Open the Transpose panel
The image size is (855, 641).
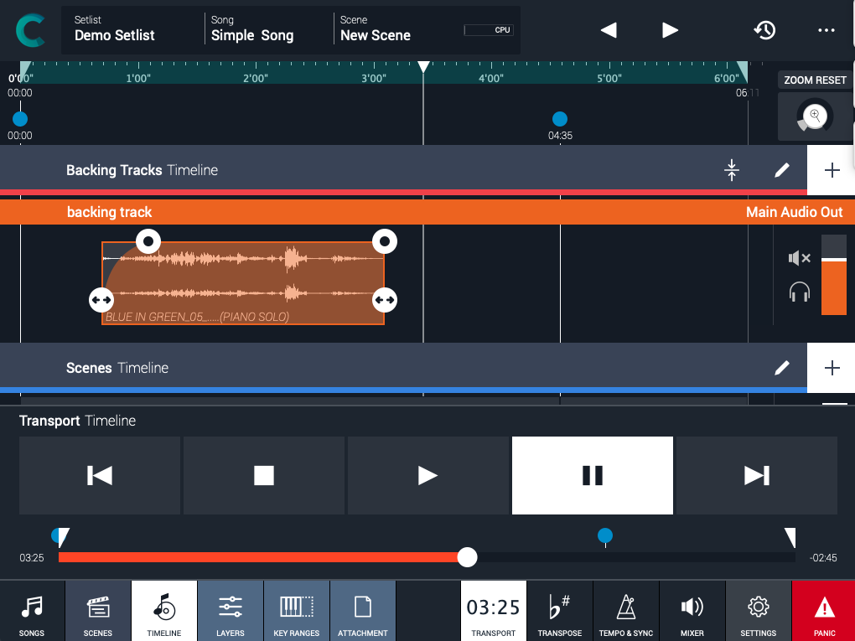pyautogui.click(x=559, y=610)
